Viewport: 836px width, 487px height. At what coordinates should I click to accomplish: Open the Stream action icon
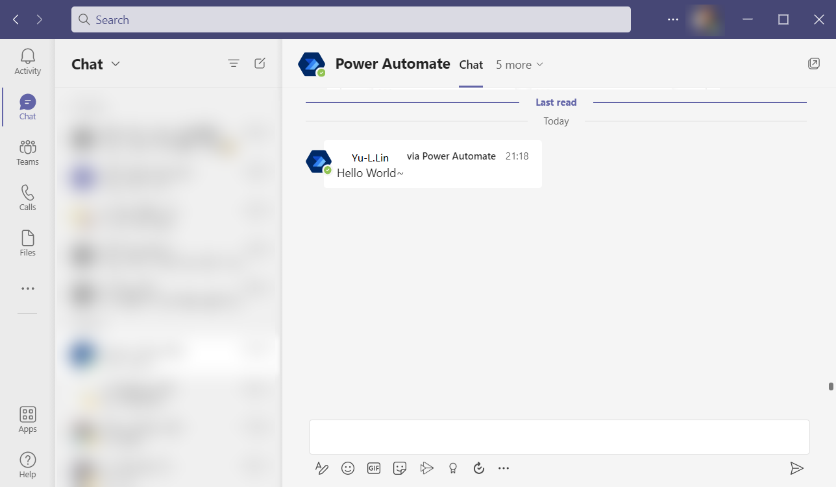pyautogui.click(x=426, y=468)
